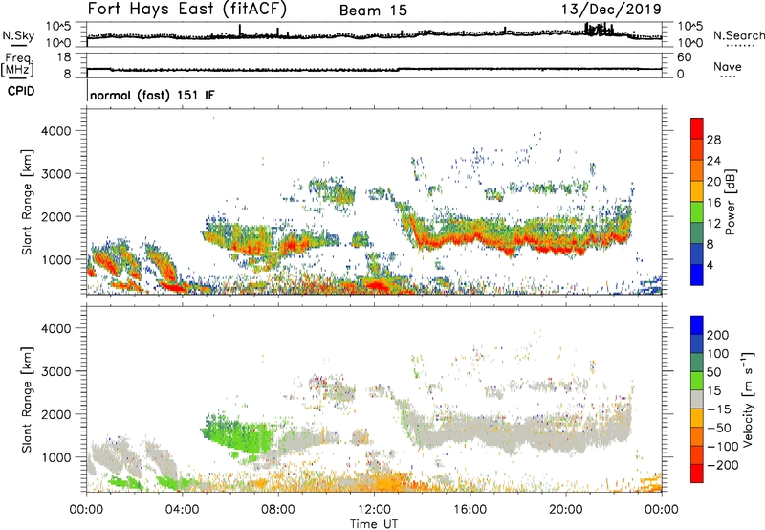765x530 pixels.
Task: Click '4000' tick on power panel axis
Action: point(56,131)
